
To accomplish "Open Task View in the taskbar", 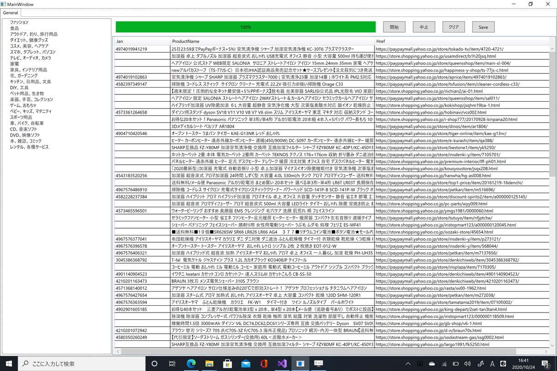I will 172,364.
